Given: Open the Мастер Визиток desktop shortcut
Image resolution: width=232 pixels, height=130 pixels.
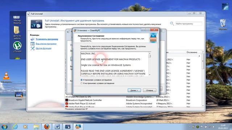Looking at the screenshot, I should [17, 20].
